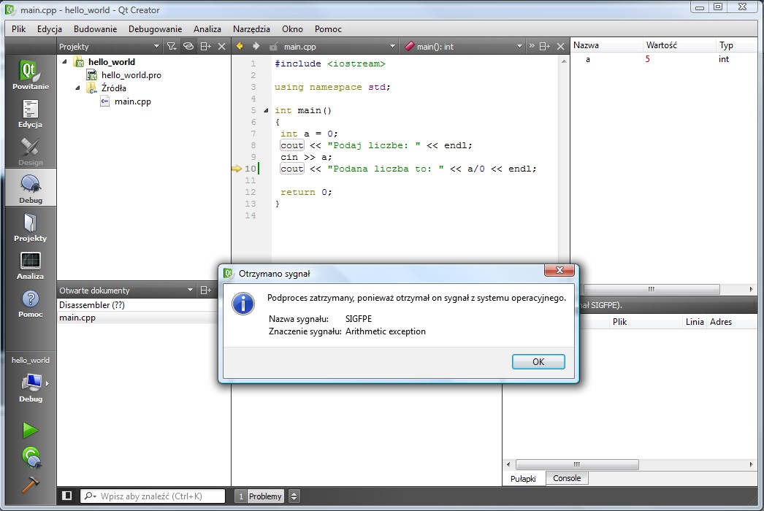Open the Budowanie menu
The height and width of the screenshot is (511, 764).
pos(95,28)
